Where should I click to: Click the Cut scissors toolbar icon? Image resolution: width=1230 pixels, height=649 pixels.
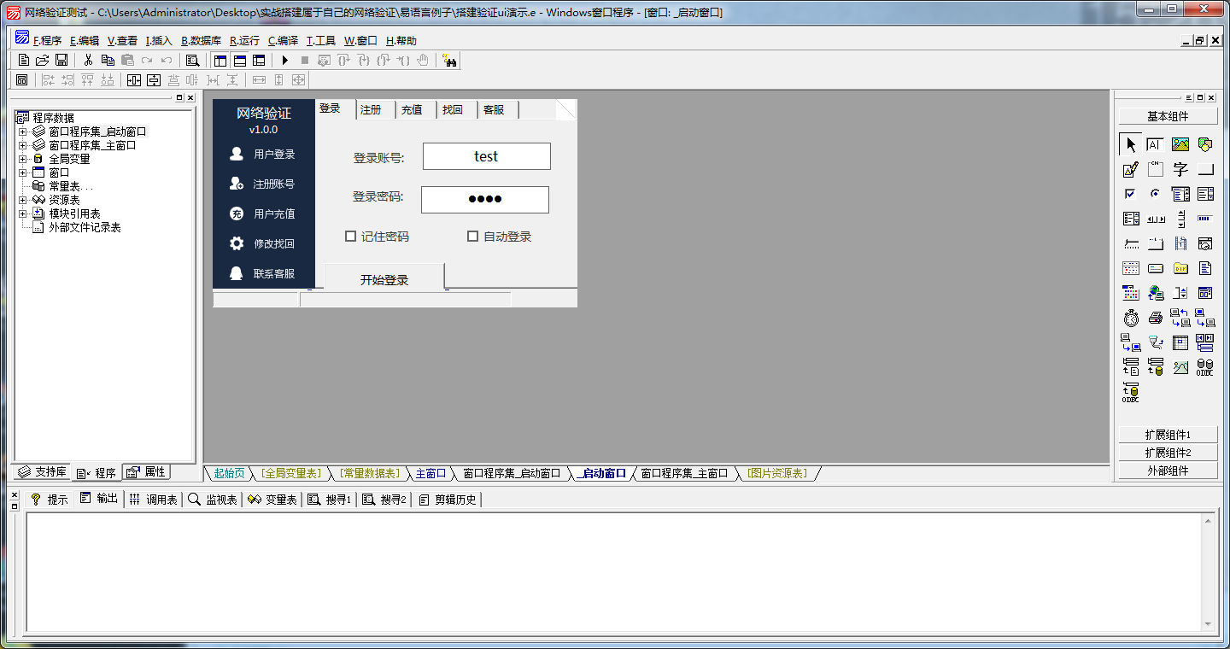click(x=87, y=61)
